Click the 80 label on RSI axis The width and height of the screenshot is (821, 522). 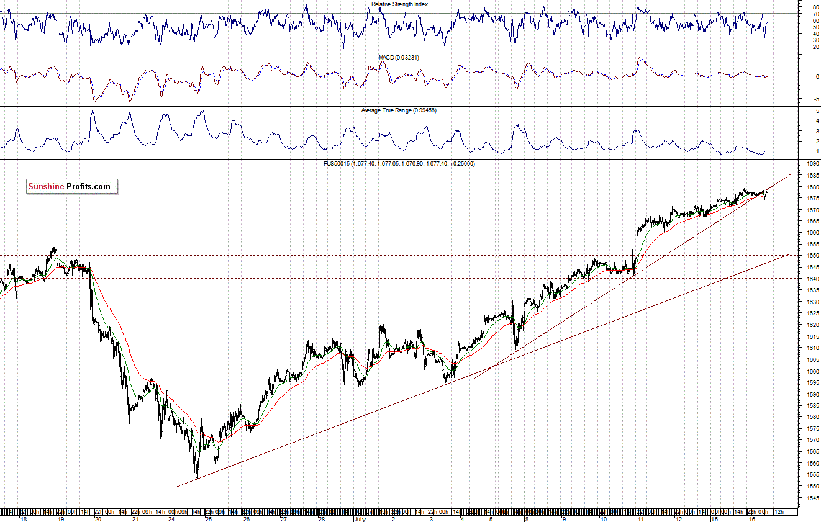pyautogui.click(x=815, y=7)
